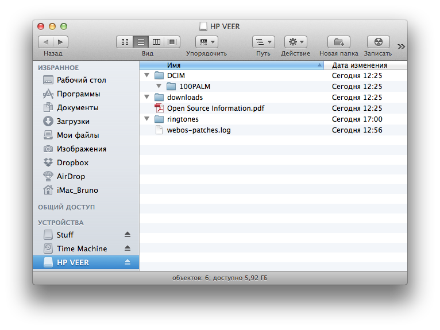Collapse the ringtones folder triangle
The width and height of the screenshot is (440, 330).
click(147, 119)
